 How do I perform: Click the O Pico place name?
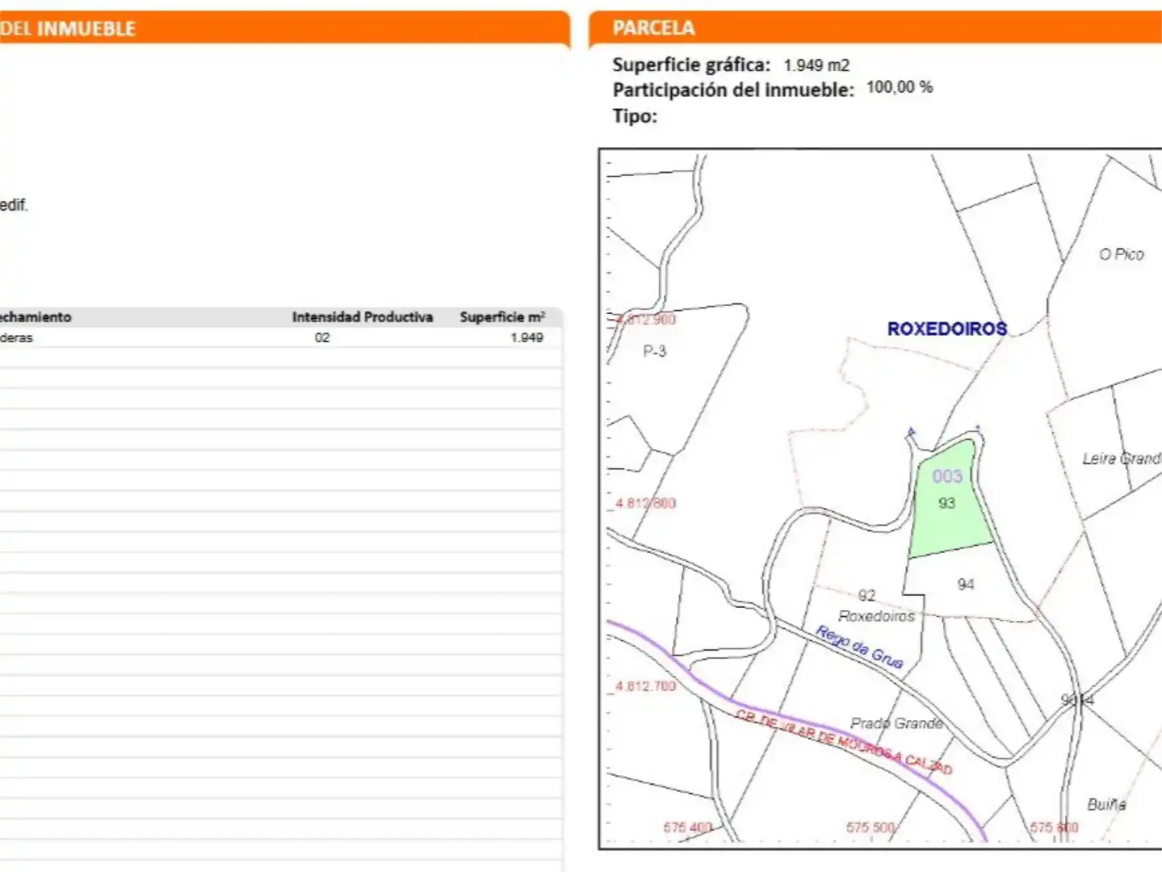[x=1122, y=254]
